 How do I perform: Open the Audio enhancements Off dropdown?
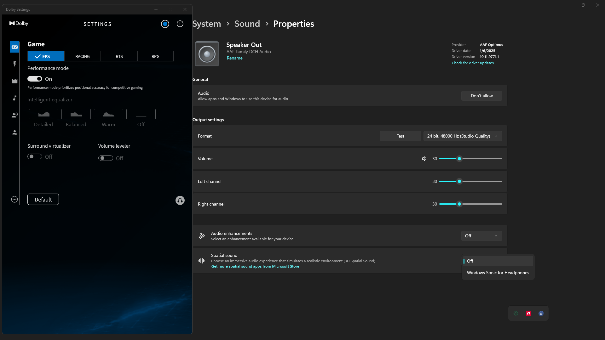coord(481,236)
